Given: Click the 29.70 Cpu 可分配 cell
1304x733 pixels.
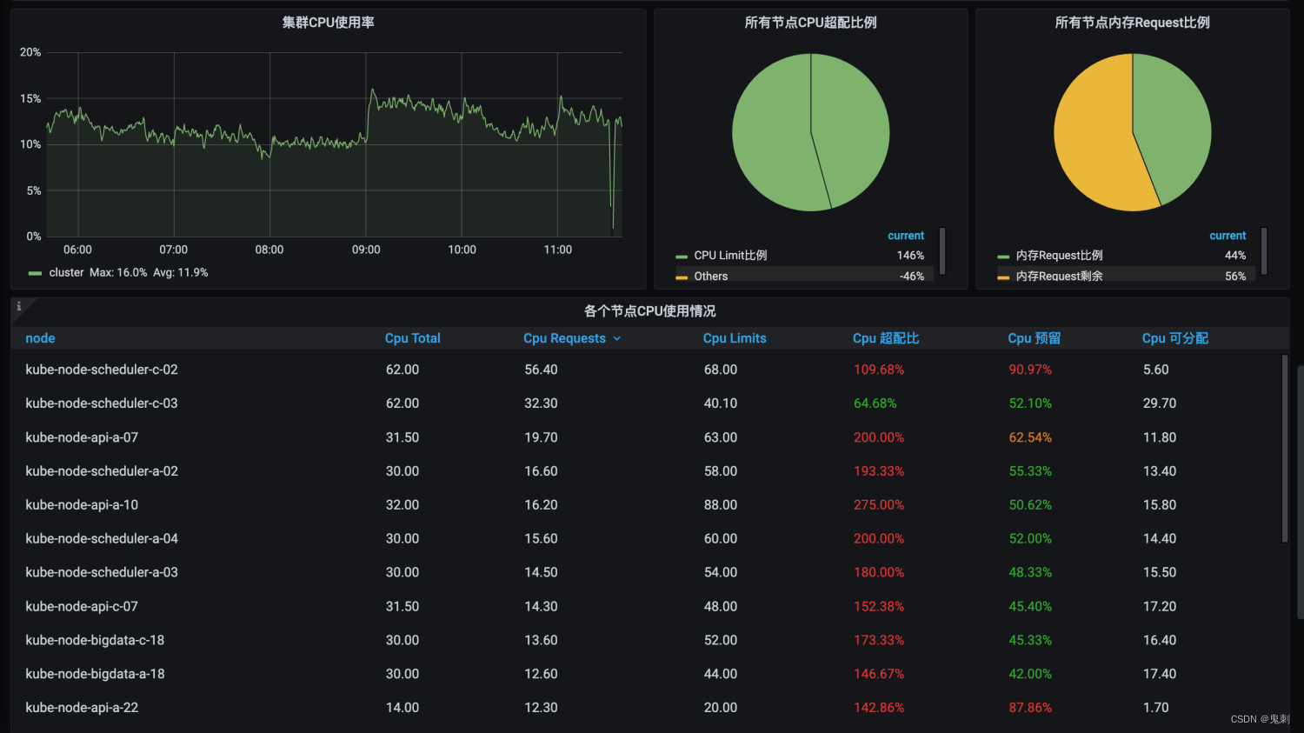Looking at the screenshot, I should pos(1160,403).
